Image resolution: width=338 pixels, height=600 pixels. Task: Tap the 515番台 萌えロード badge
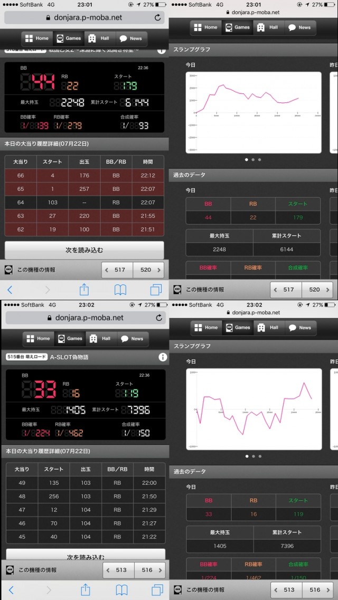click(x=26, y=357)
